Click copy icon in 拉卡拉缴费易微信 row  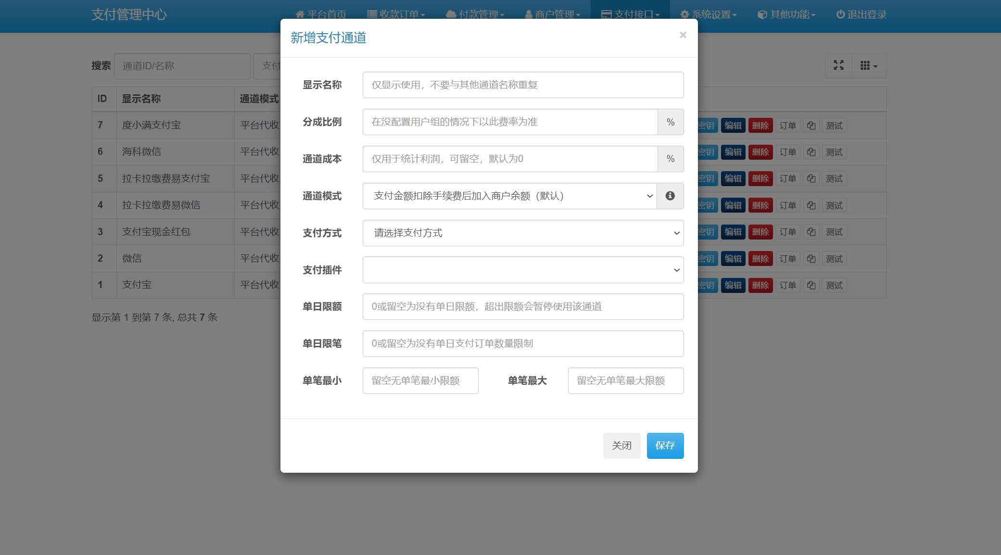pyautogui.click(x=811, y=205)
